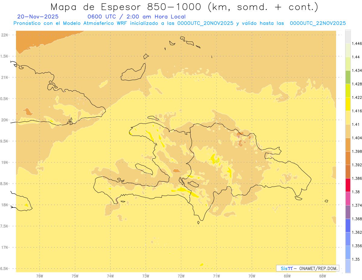Click the '68W' longitude label
The image size is (362, 280).
(x=322, y=276)
